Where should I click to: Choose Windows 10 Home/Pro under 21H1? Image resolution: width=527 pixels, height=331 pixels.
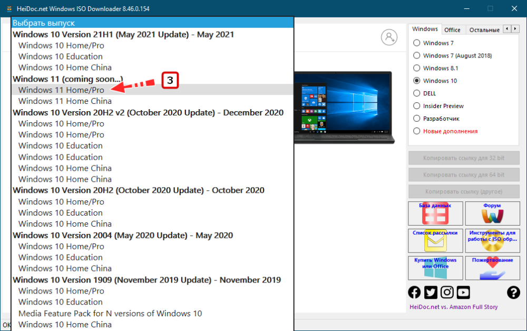(153, 45)
